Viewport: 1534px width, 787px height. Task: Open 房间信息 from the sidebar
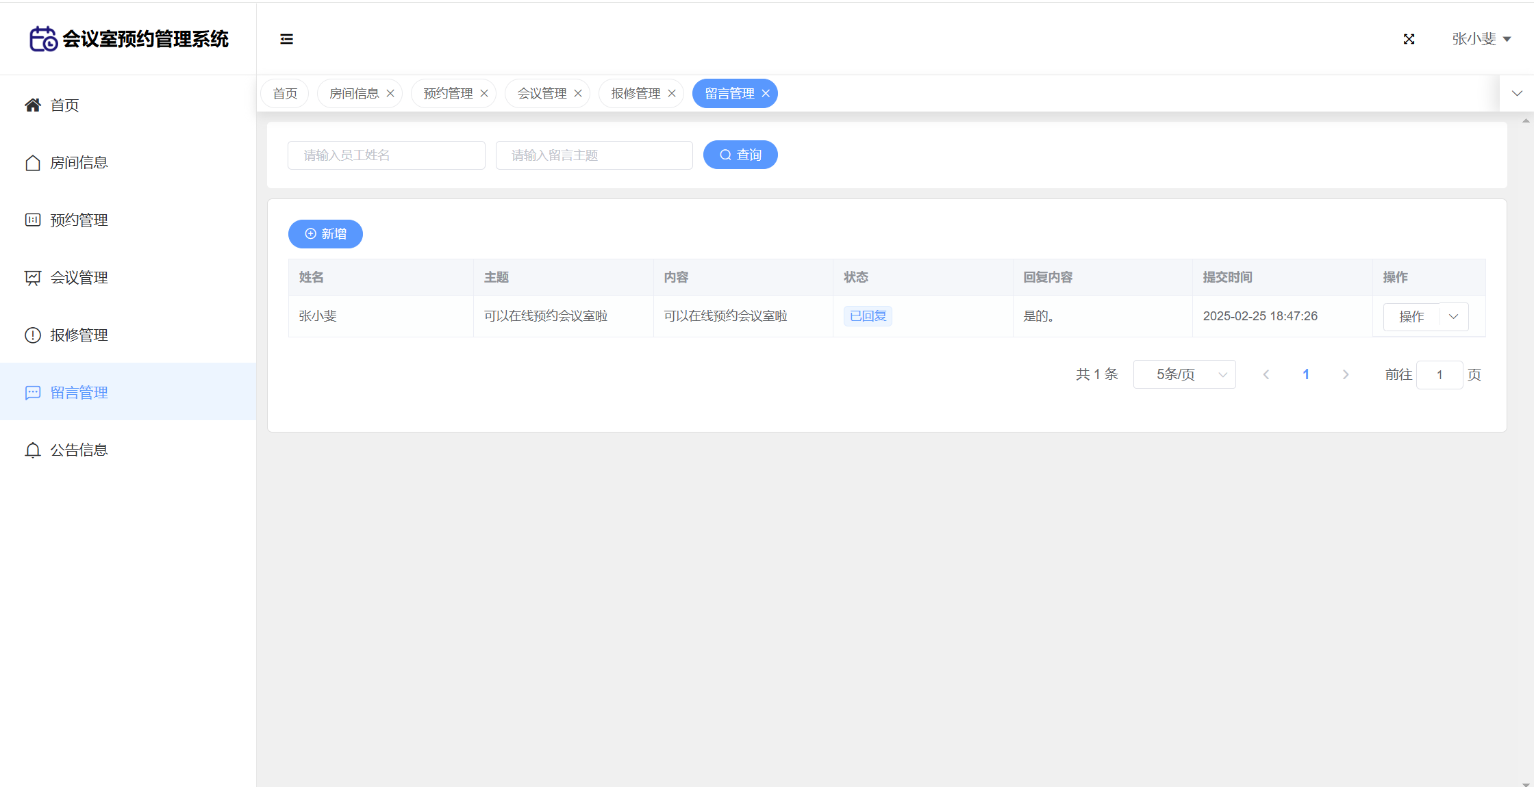point(78,163)
